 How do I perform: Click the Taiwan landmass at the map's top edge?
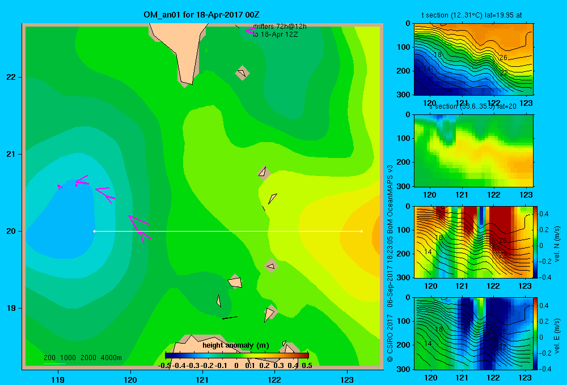(181, 47)
